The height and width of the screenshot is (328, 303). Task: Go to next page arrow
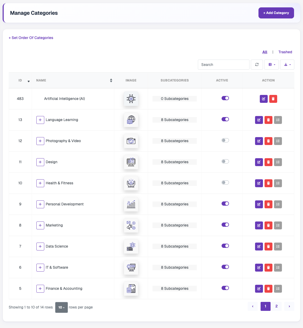pyautogui.click(x=289, y=306)
